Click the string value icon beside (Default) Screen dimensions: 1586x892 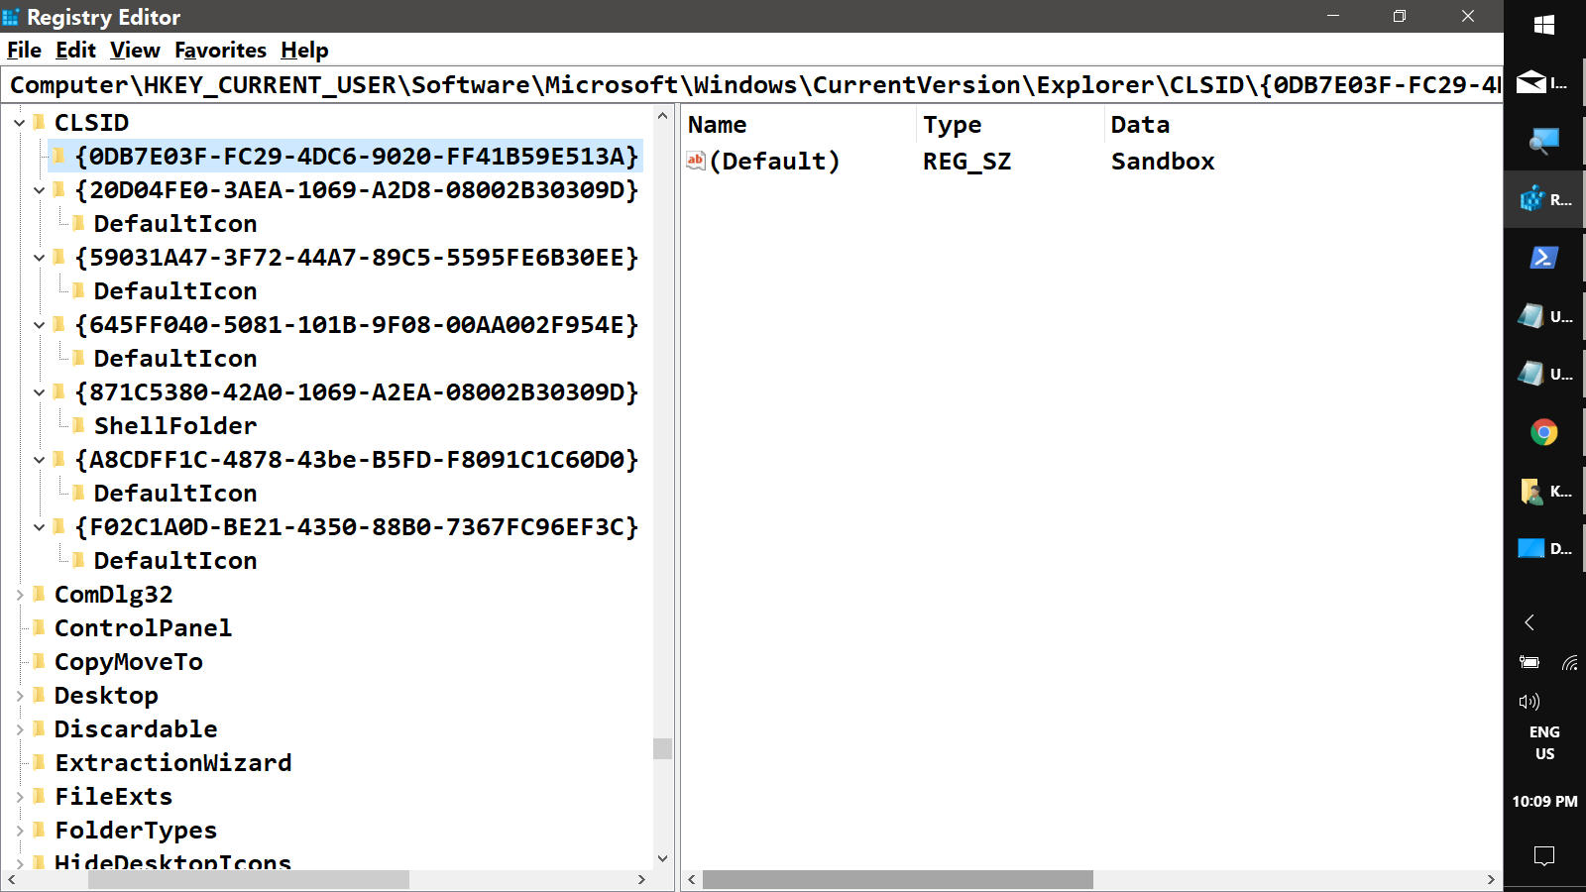point(696,161)
